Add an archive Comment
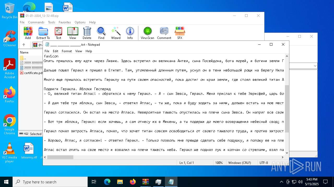The image size is (334, 187). [164, 33]
